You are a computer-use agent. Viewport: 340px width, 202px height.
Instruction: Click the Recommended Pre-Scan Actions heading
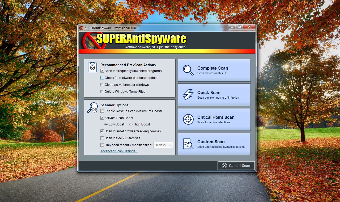(x=128, y=65)
